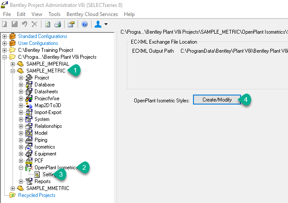
Task: Expand the SAMPLE_IMPERIAL project node
Action: coord(13,64)
